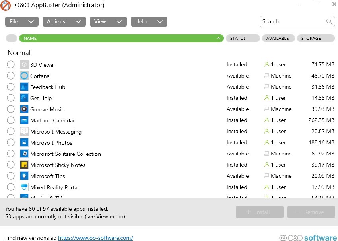
Task: Expand the Actions dropdown menu
Action: point(64,21)
